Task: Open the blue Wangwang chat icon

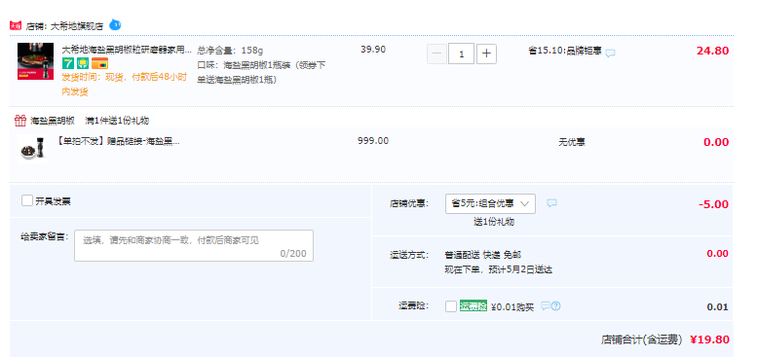Action: click(115, 24)
